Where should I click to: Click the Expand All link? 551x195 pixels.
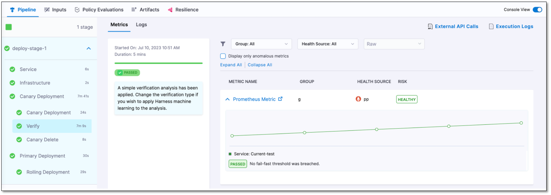click(x=231, y=65)
